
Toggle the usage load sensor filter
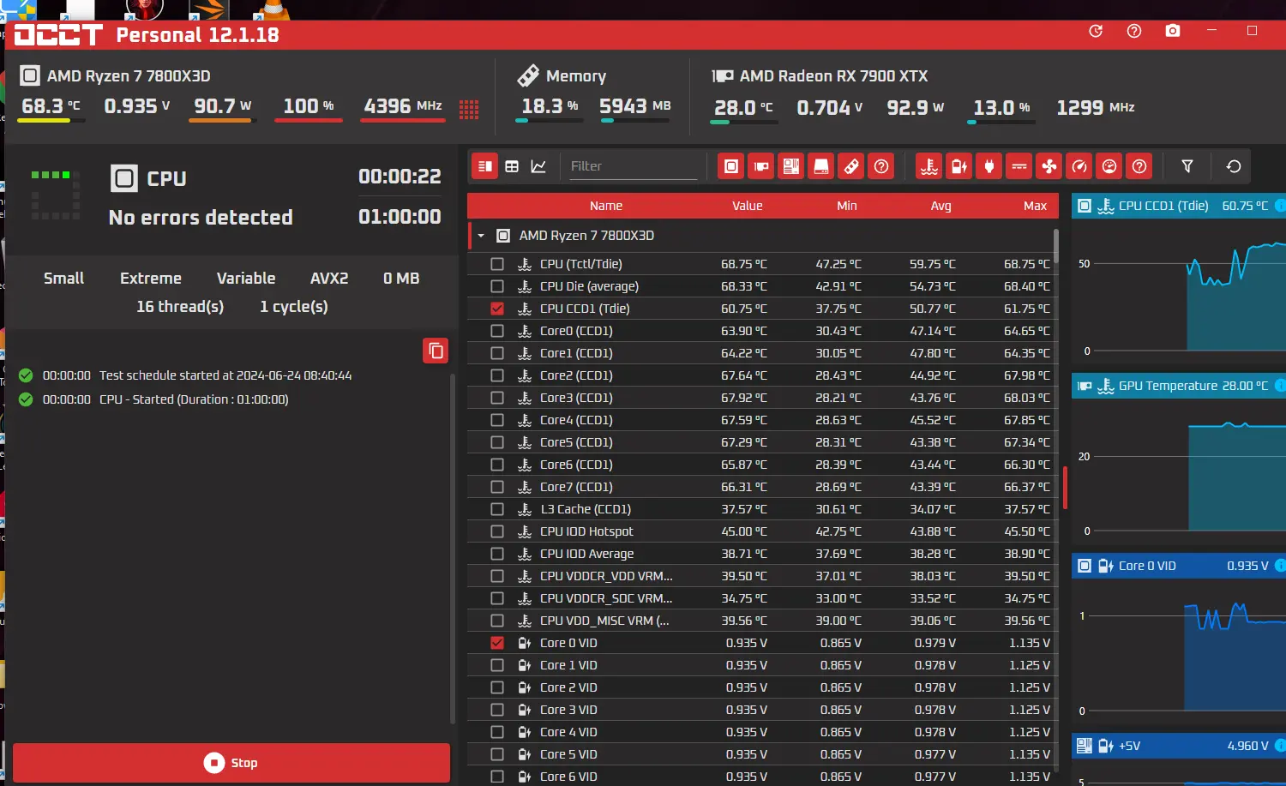click(1109, 166)
